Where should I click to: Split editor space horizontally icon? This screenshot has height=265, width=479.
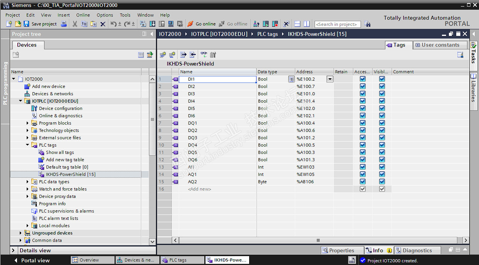pyautogui.click(x=297, y=24)
